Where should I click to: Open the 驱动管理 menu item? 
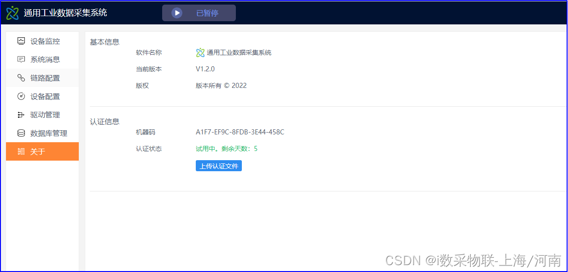coord(42,115)
